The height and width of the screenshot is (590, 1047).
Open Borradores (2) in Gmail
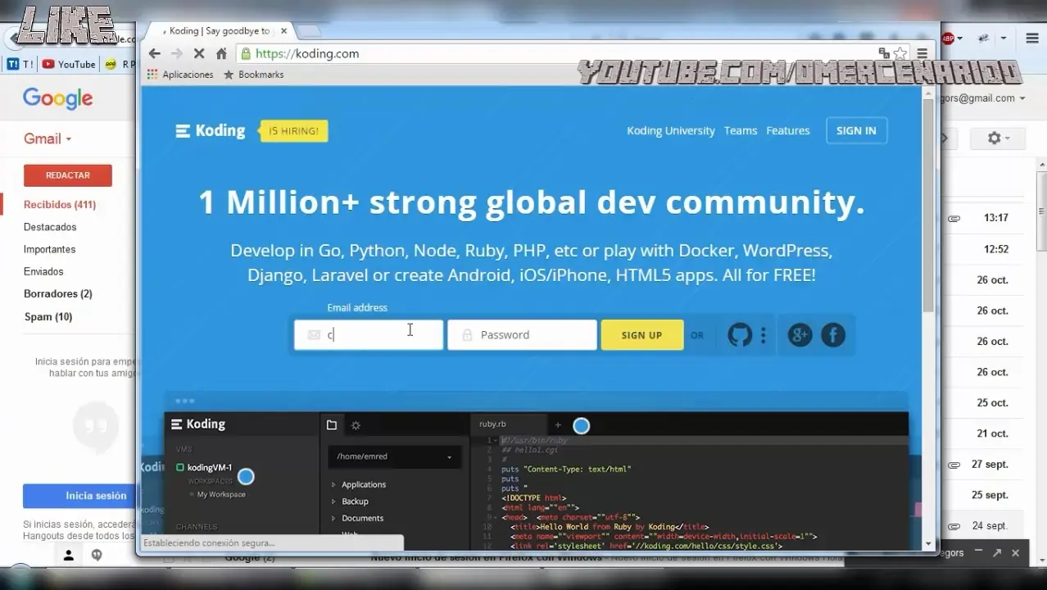(x=57, y=293)
